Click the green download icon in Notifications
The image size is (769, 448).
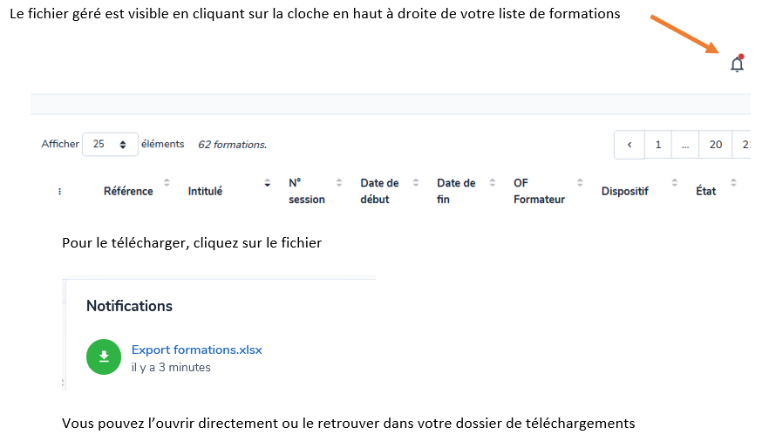104,356
